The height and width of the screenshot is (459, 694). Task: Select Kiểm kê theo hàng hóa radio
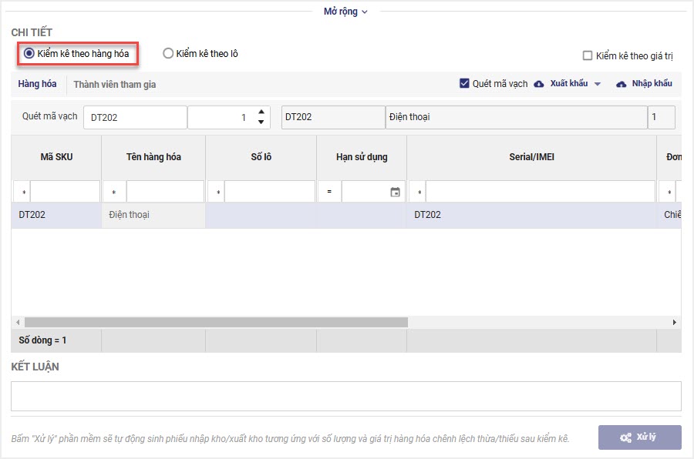coord(29,54)
